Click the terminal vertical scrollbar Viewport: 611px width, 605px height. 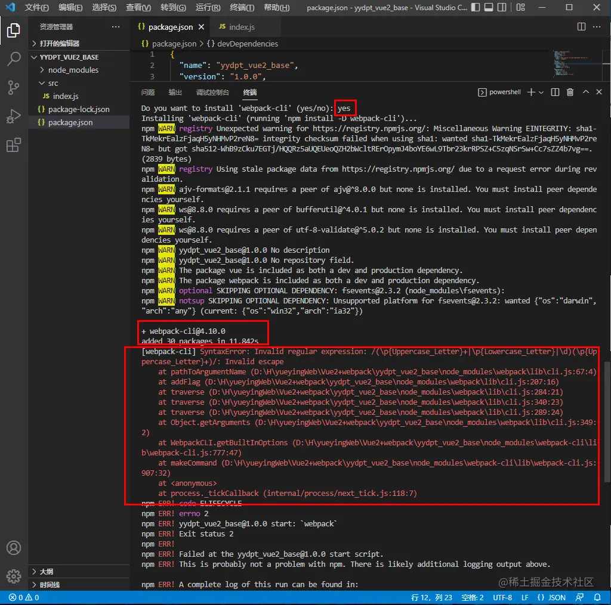tap(607, 422)
